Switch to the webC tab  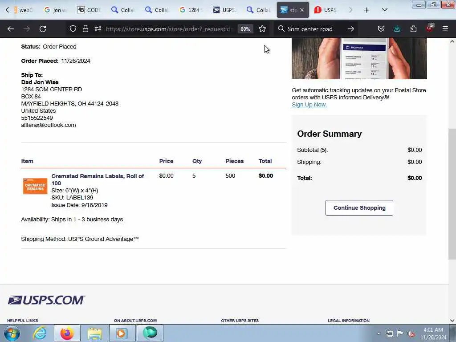pyautogui.click(x=24, y=10)
